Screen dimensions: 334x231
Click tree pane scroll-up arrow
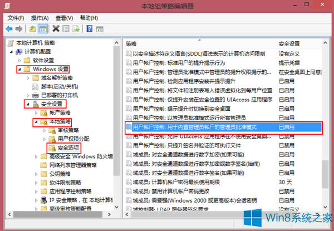pos(116,42)
